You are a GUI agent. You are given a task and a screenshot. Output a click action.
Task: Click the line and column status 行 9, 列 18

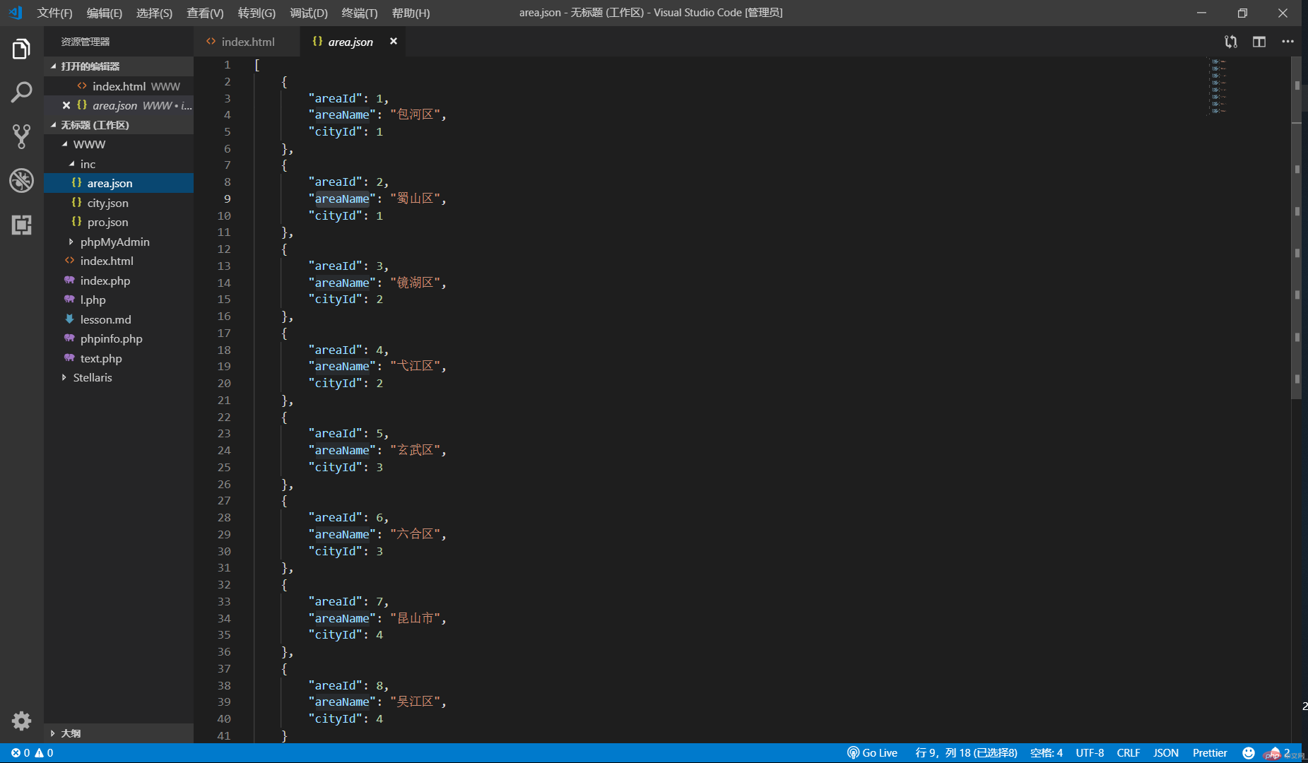click(966, 753)
